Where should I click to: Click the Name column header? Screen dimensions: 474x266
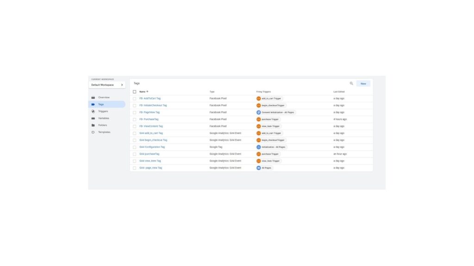coord(143,92)
